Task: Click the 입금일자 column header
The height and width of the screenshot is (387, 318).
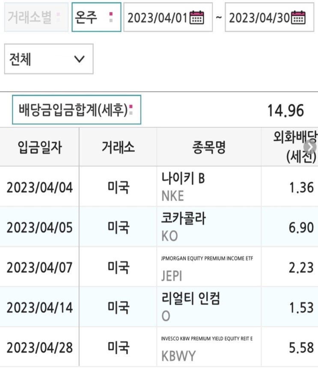Action: 40,147
